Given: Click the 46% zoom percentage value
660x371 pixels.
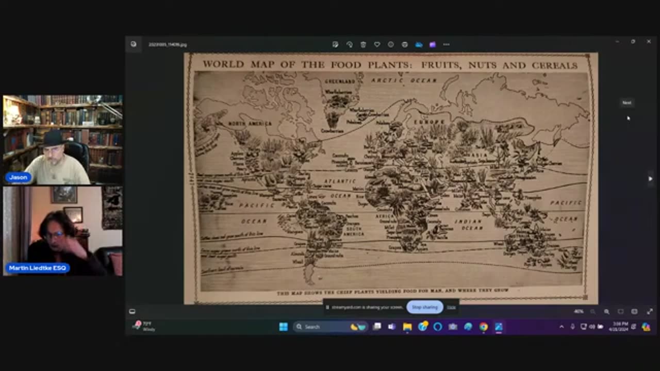Looking at the screenshot, I should point(579,311).
